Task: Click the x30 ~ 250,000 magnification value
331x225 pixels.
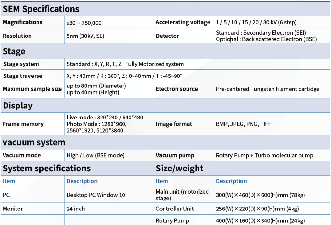Action: [x=84, y=23]
